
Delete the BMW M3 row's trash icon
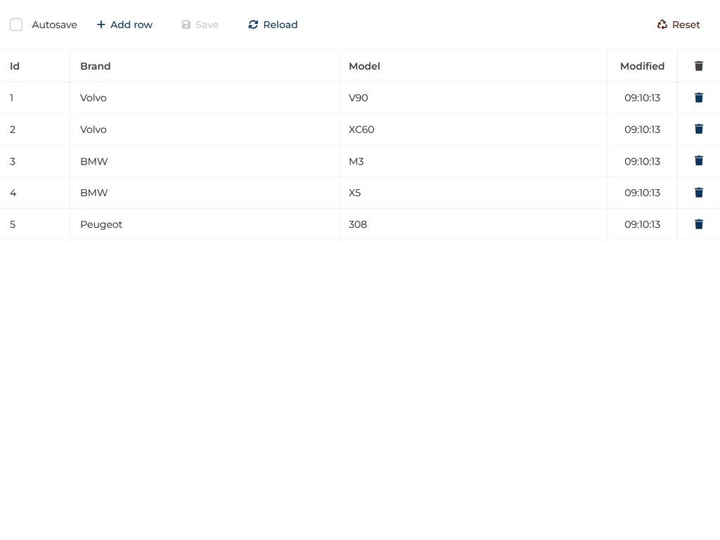pos(698,160)
